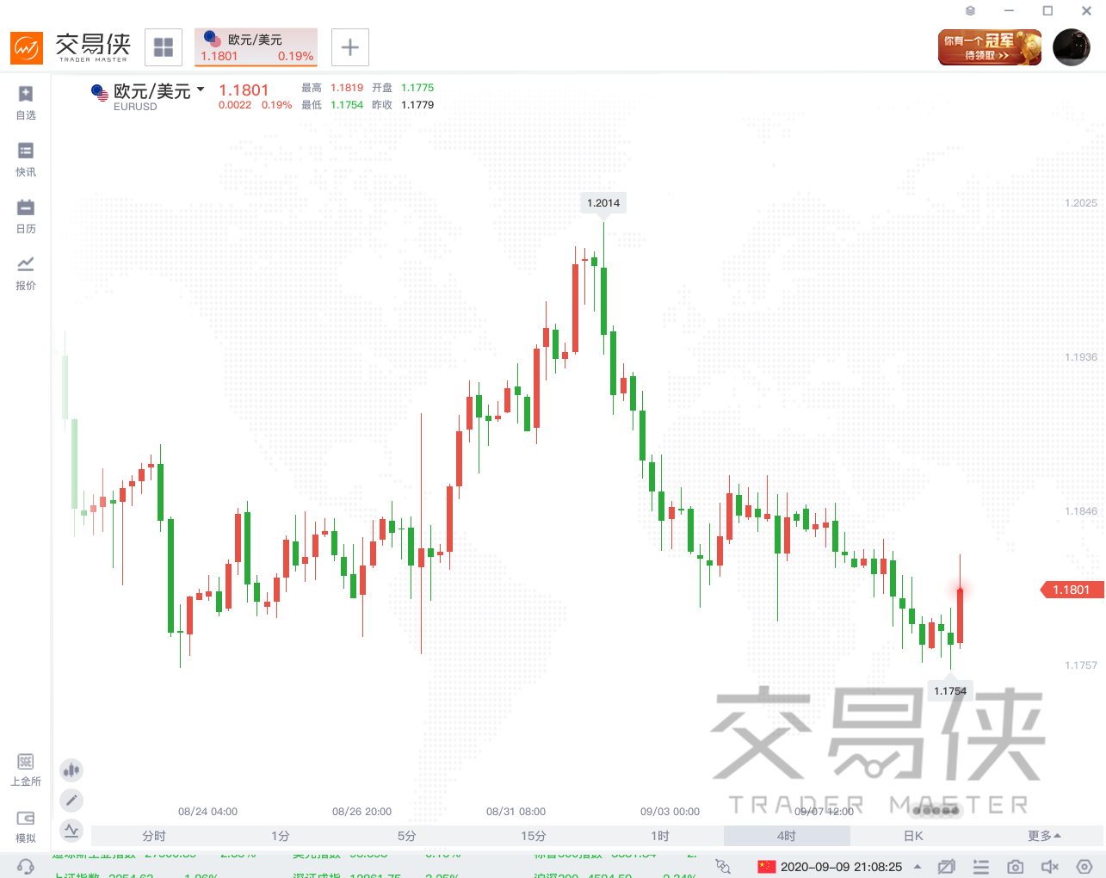Toggle the crossed-out screen icon in status bar
This screenshot has height=878, width=1106.
[x=947, y=867]
